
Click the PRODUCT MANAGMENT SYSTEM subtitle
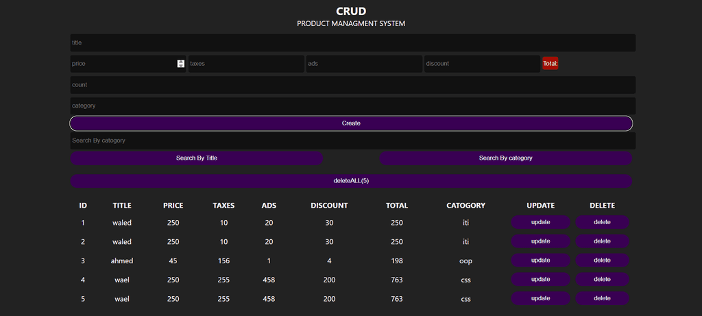tap(351, 24)
